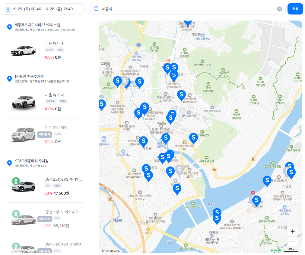
Task: Select S marker above 해들마을5단지
Action: (x=217, y=219)
